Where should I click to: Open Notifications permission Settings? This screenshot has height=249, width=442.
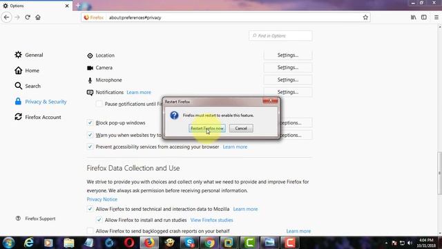288,92
